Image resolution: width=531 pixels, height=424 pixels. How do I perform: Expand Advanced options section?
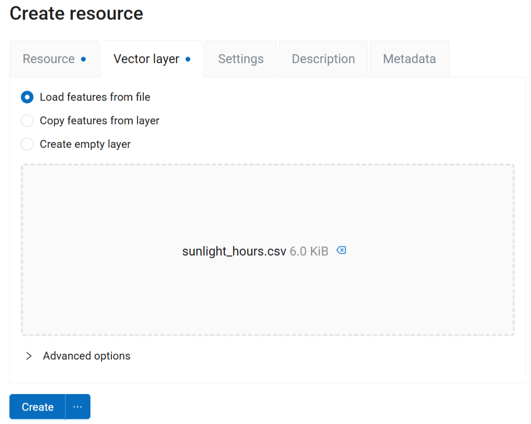(29, 356)
